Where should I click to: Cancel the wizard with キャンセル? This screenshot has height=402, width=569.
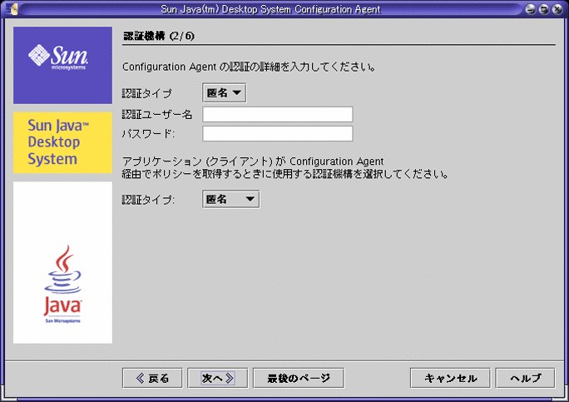(450, 379)
